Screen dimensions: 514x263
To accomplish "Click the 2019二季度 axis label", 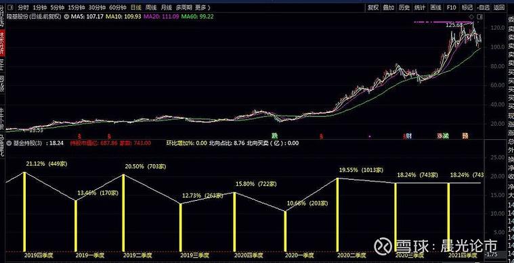I will pos(137,255).
